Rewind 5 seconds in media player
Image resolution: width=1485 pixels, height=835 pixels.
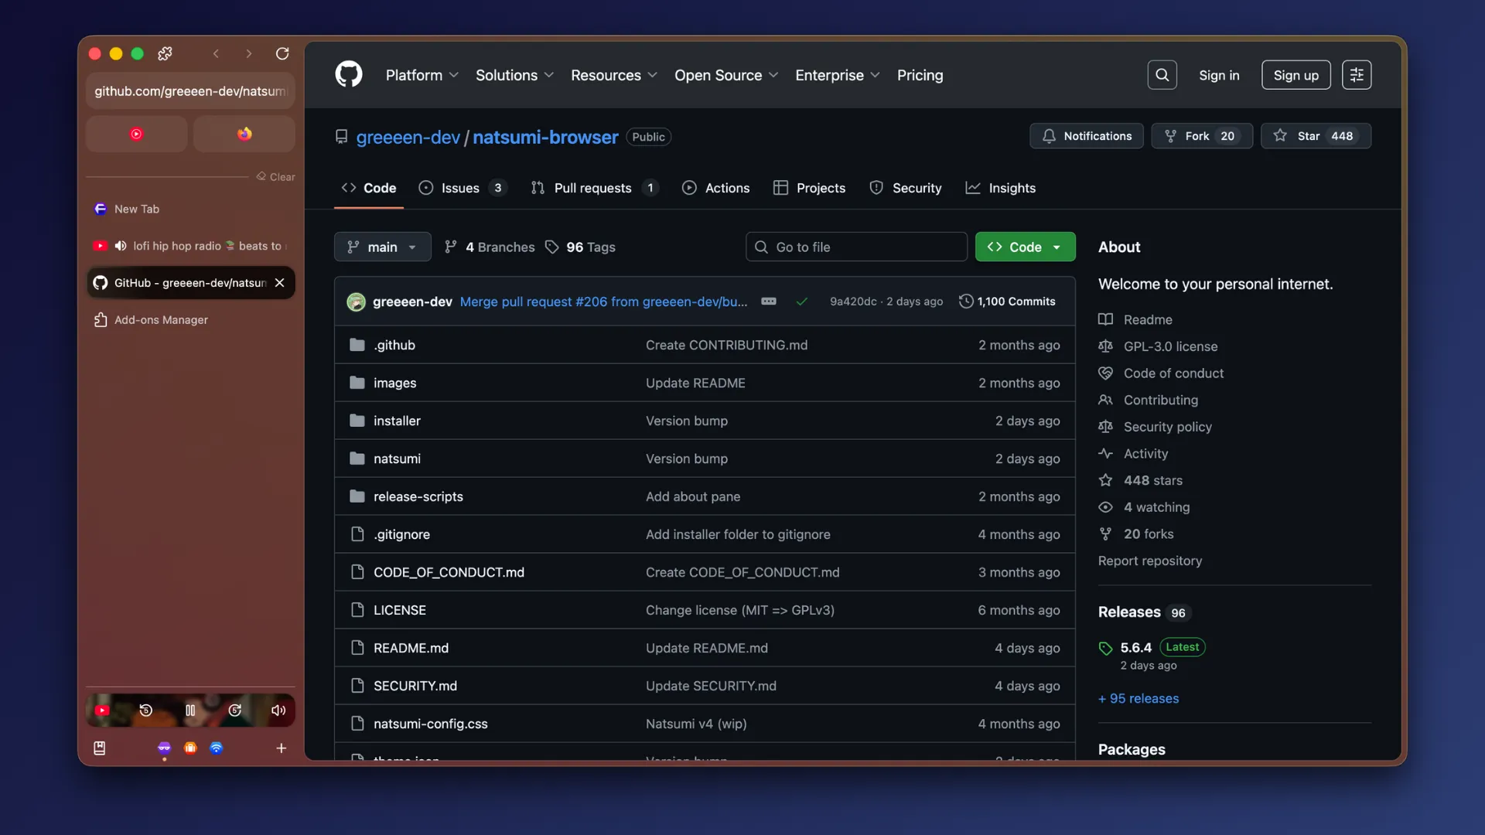pos(145,711)
